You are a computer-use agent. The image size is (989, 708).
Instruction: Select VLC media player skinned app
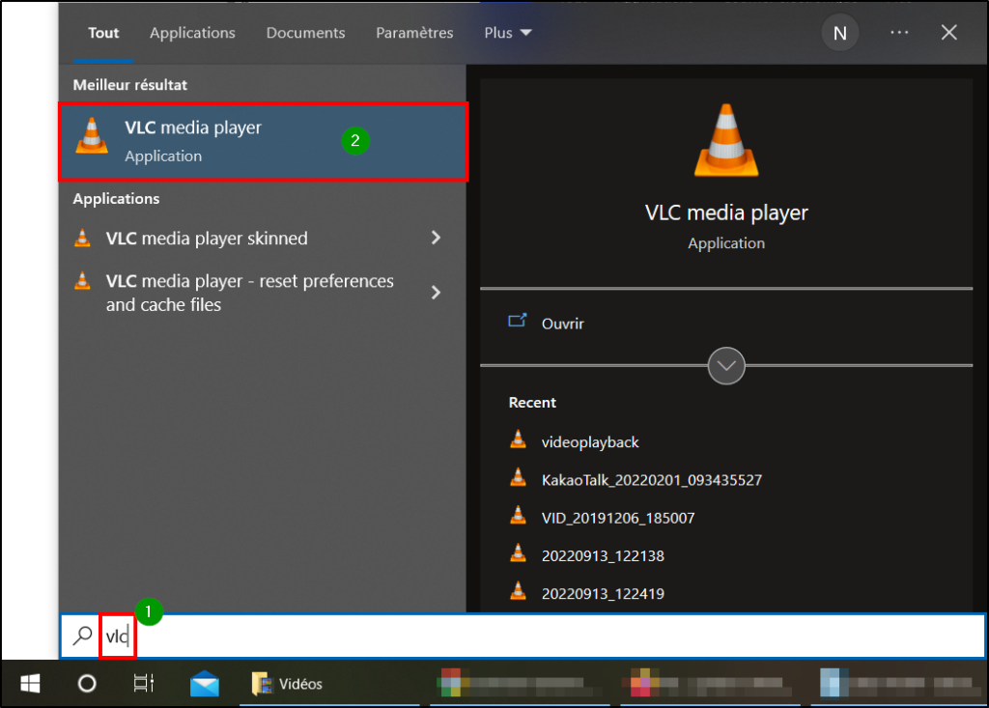tap(207, 239)
